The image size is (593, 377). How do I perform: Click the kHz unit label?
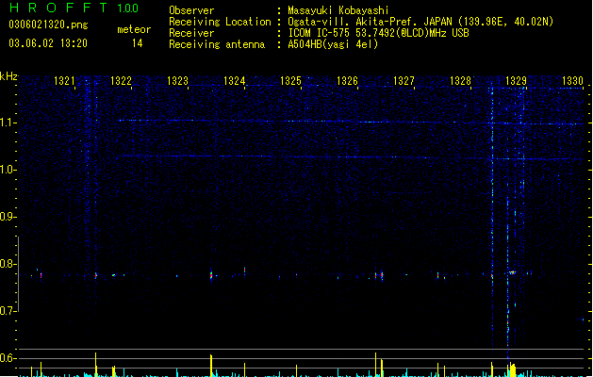tap(8, 76)
